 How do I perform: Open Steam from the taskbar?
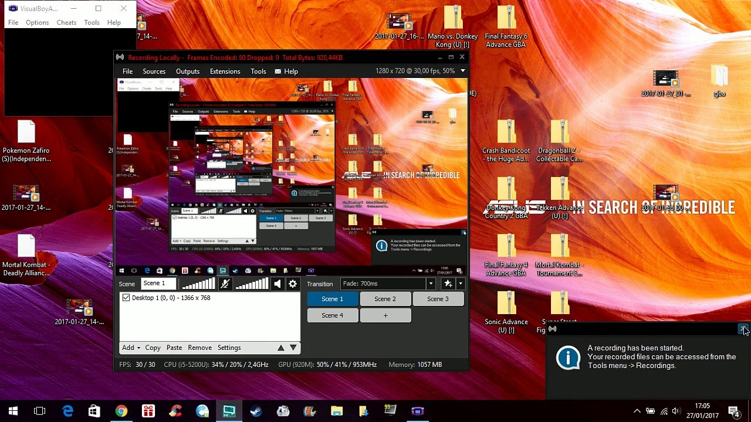(256, 411)
